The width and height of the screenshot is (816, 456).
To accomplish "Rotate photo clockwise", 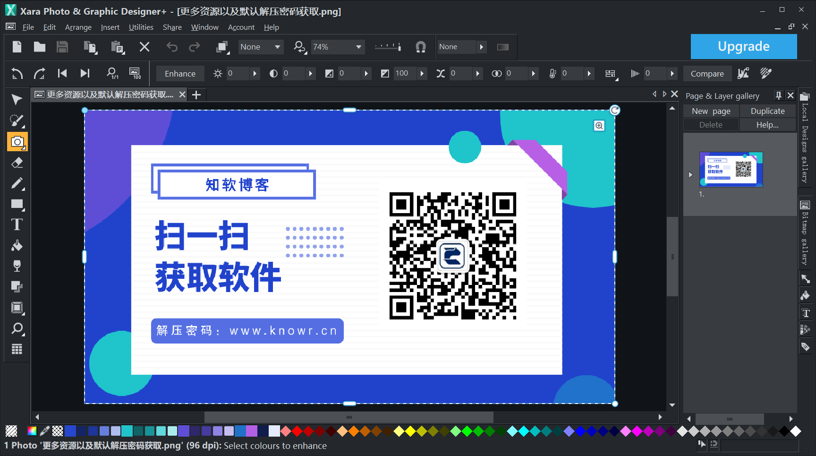I will 40,73.
